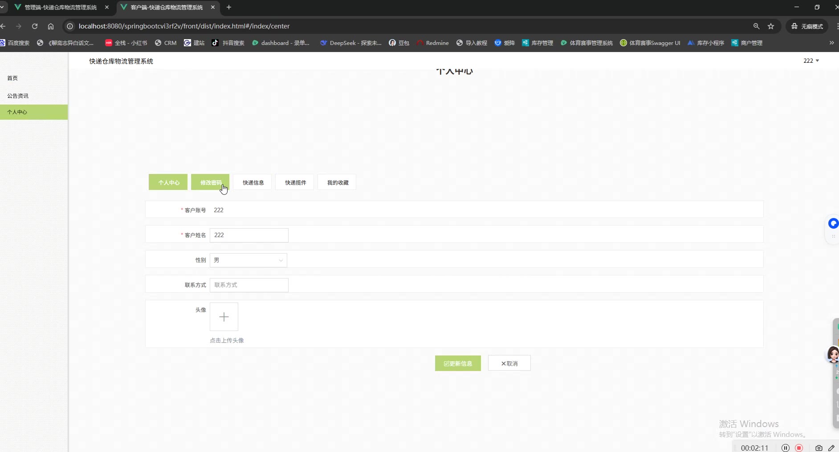Switch to the 管理端-快递仓库物流管理系统 browser tab
This screenshot has height=452, width=839.
(60, 7)
